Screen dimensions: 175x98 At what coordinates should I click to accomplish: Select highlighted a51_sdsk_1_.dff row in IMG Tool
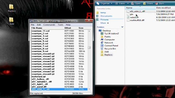point(59,89)
